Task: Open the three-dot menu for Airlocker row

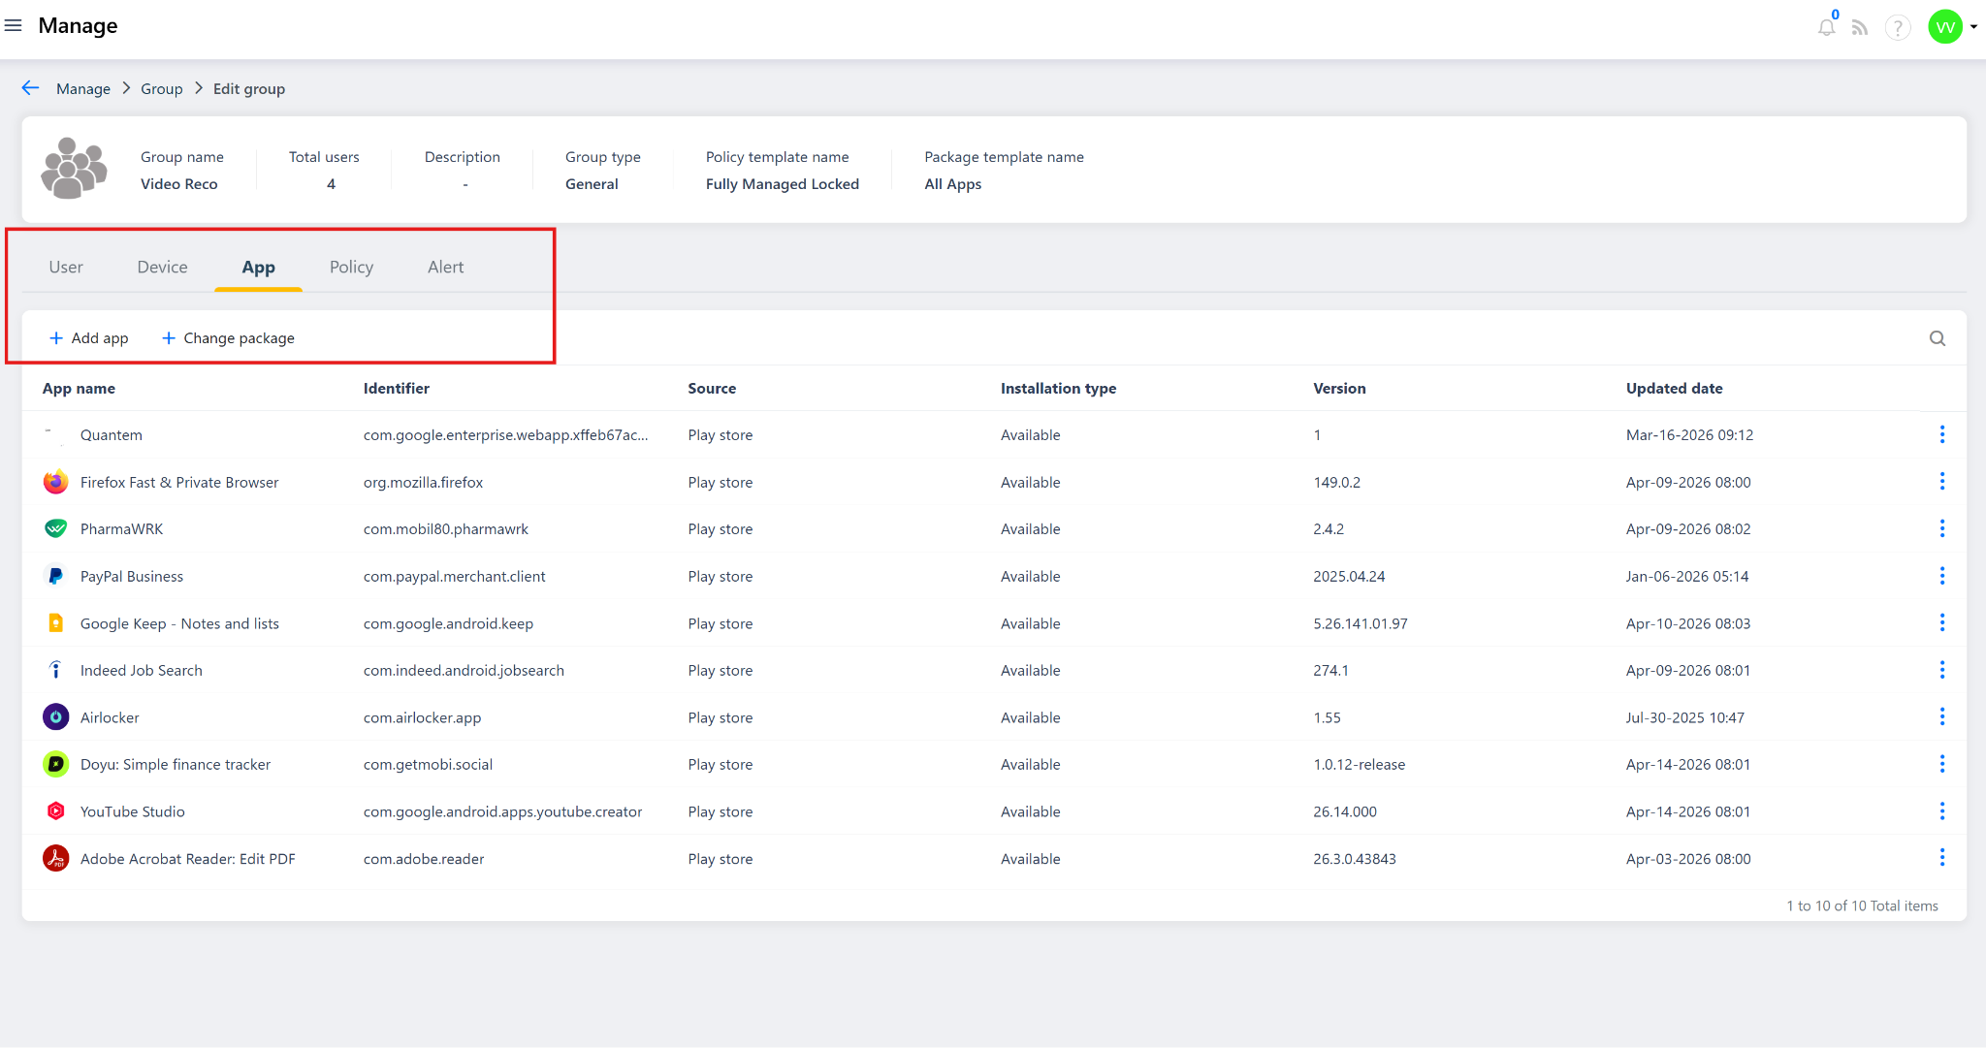Action: pyautogui.click(x=1941, y=717)
